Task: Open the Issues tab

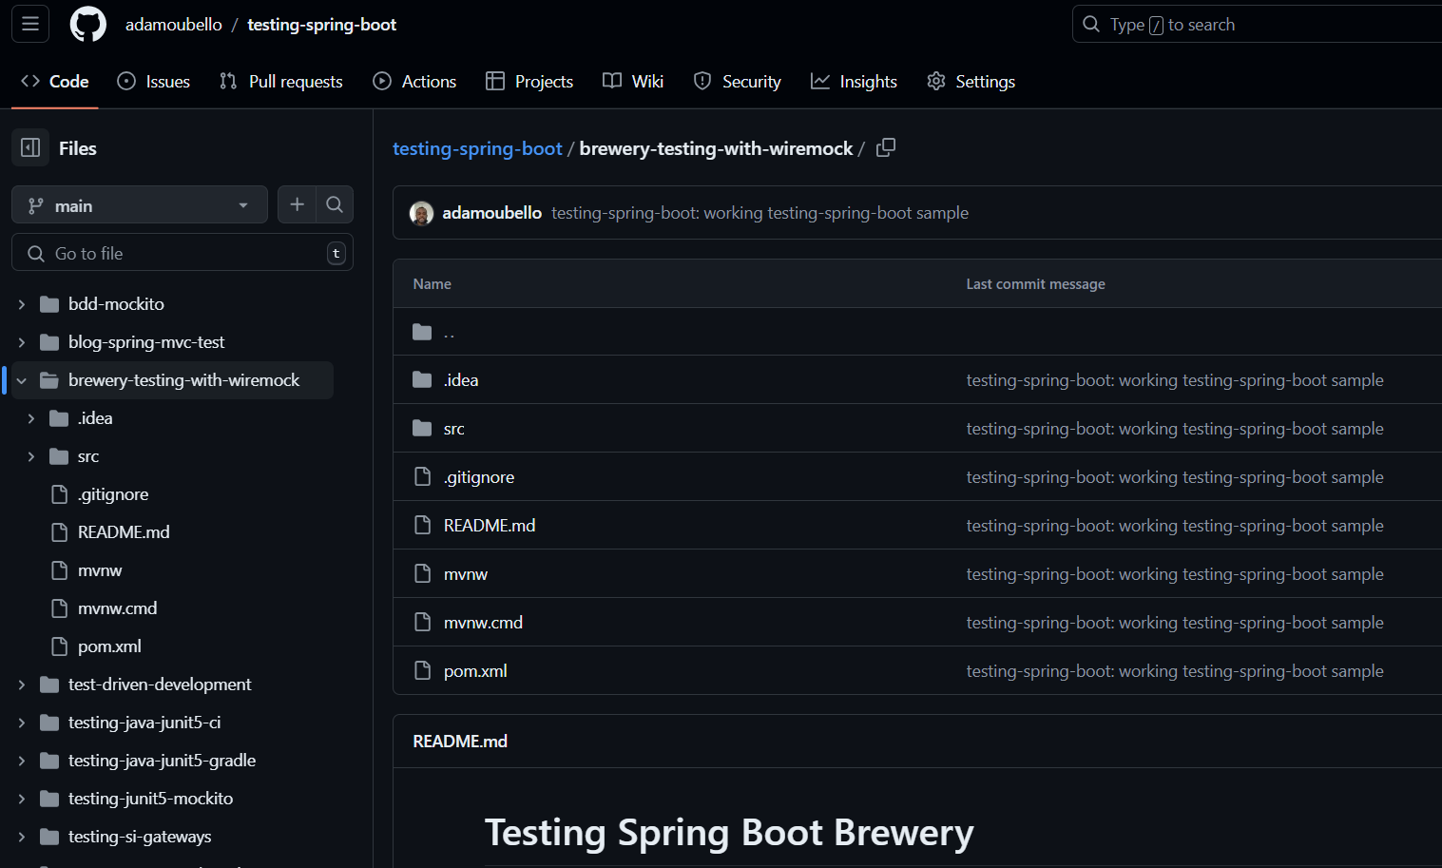Action: click(153, 81)
